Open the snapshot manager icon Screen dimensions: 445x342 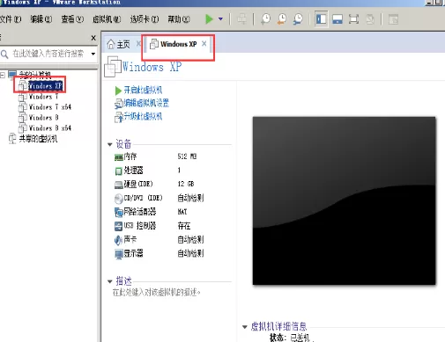298,19
